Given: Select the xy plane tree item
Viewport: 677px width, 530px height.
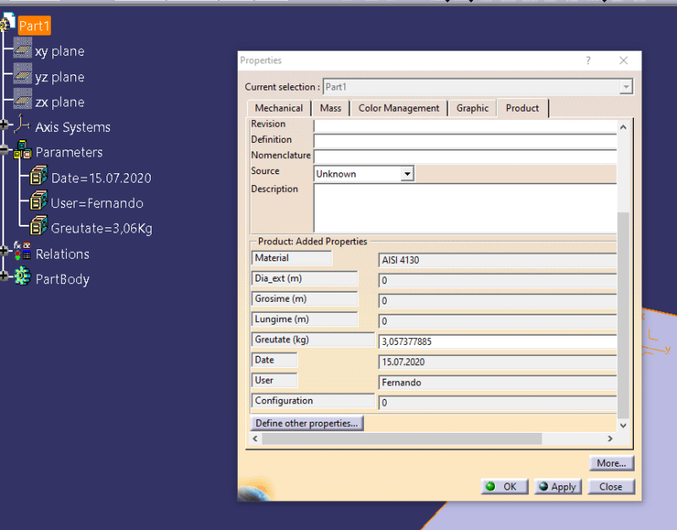Looking at the screenshot, I should click(59, 52).
